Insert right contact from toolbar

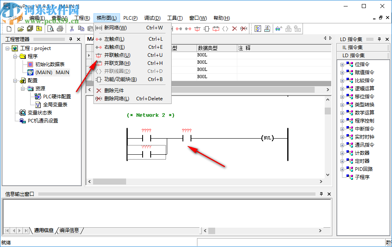(188, 29)
